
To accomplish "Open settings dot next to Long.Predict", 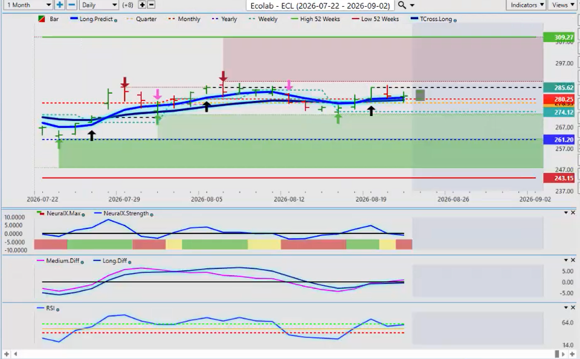I will tap(116, 21).
